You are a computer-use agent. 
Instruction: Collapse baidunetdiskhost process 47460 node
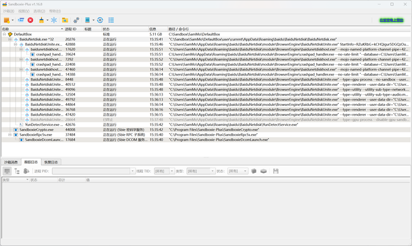(x=21, y=70)
